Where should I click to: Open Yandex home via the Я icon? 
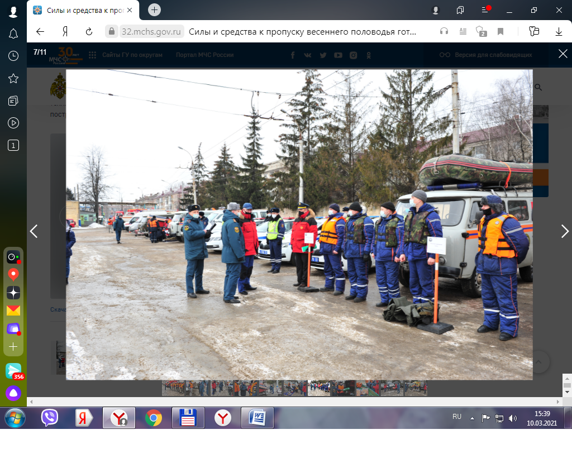(65, 32)
